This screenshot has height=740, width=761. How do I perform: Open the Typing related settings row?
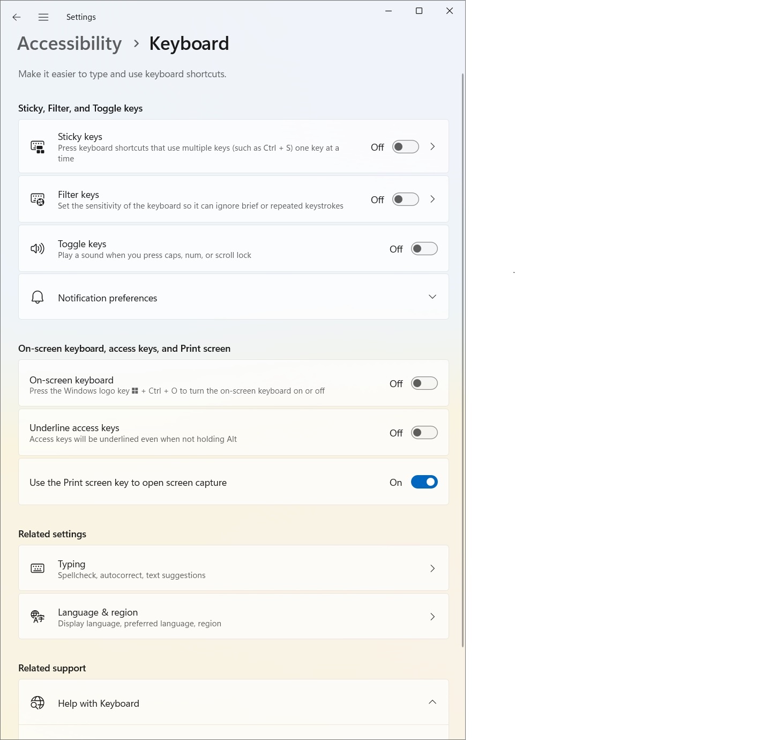[x=234, y=568]
